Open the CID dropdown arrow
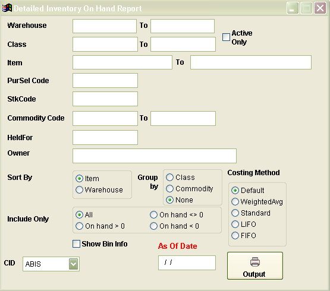 [73, 264]
